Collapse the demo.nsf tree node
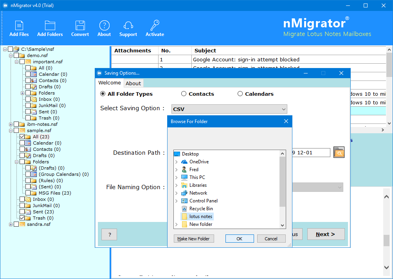 coord(11,55)
